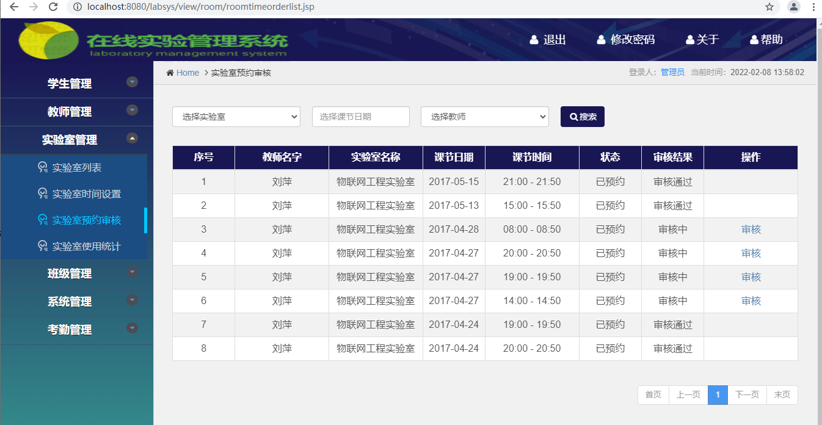Click the 选择课节日期 date field
Image resolution: width=822 pixels, height=425 pixels.
pyautogui.click(x=361, y=117)
